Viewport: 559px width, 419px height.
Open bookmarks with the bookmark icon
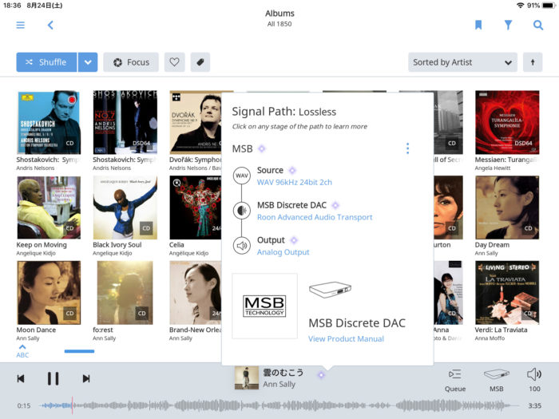pos(478,25)
